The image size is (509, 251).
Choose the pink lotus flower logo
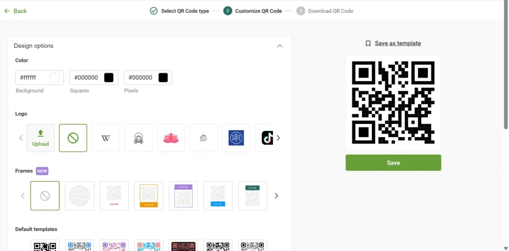tap(171, 138)
